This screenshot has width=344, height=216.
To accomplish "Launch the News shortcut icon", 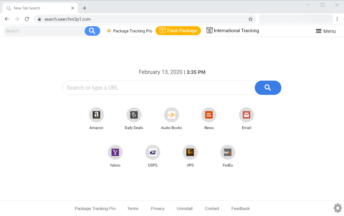I will click(x=209, y=115).
